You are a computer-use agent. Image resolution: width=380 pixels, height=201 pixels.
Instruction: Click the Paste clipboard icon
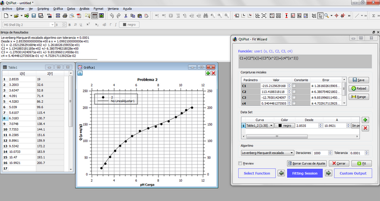pos(140,16)
